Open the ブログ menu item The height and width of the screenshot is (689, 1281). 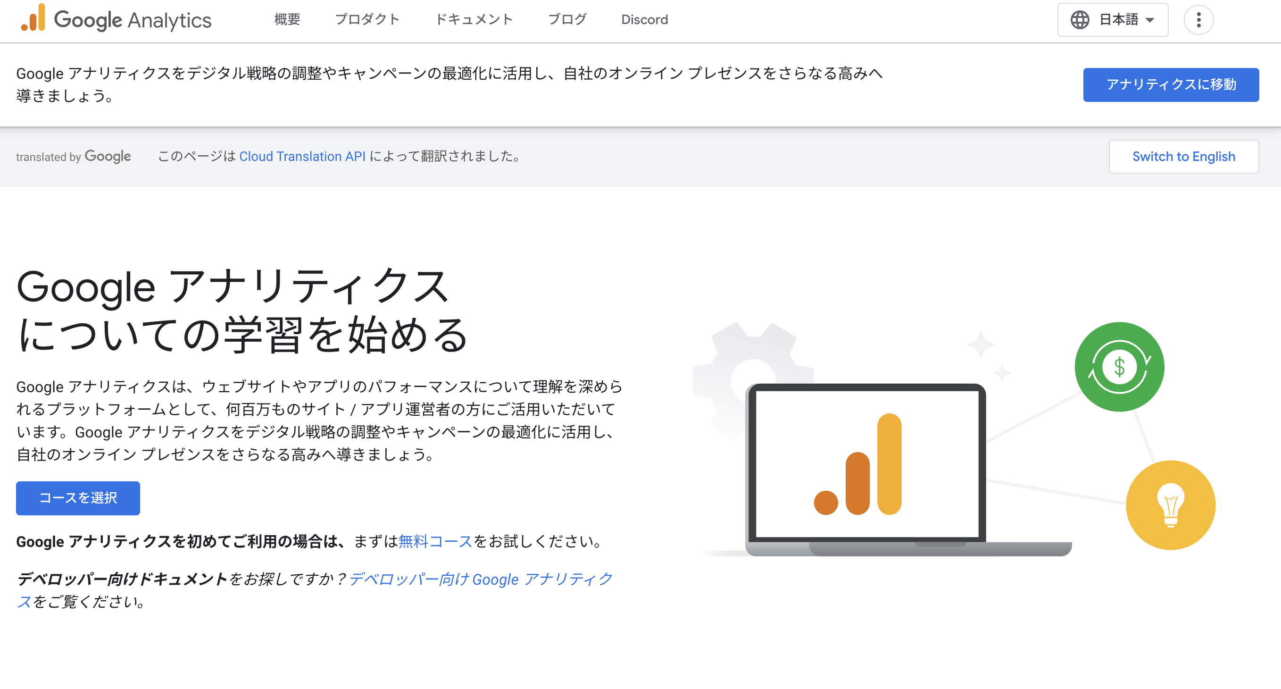tap(567, 19)
